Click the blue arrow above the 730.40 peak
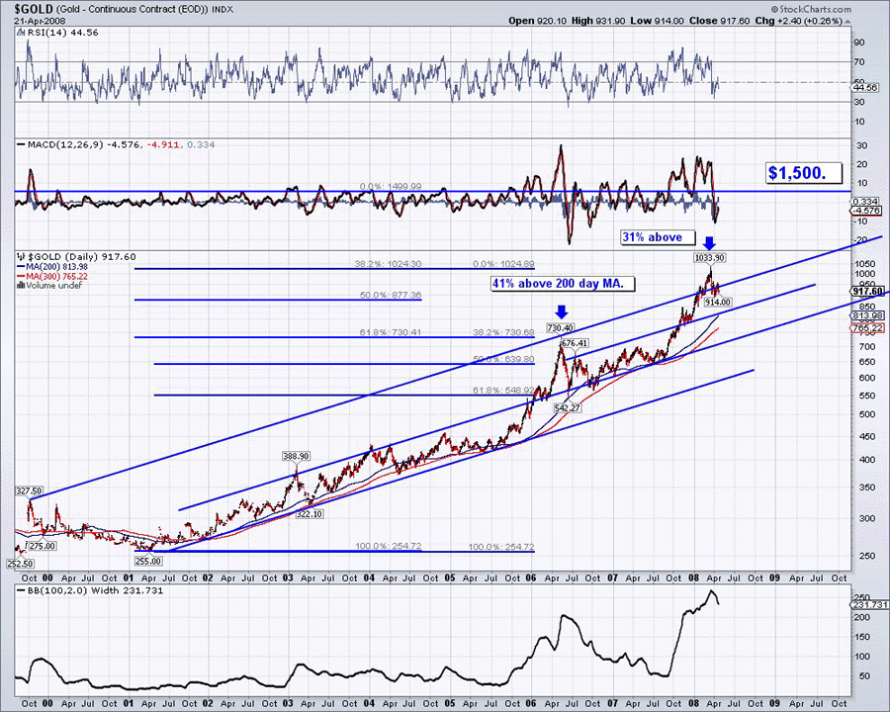The image size is (890, 712). [561, 311]
